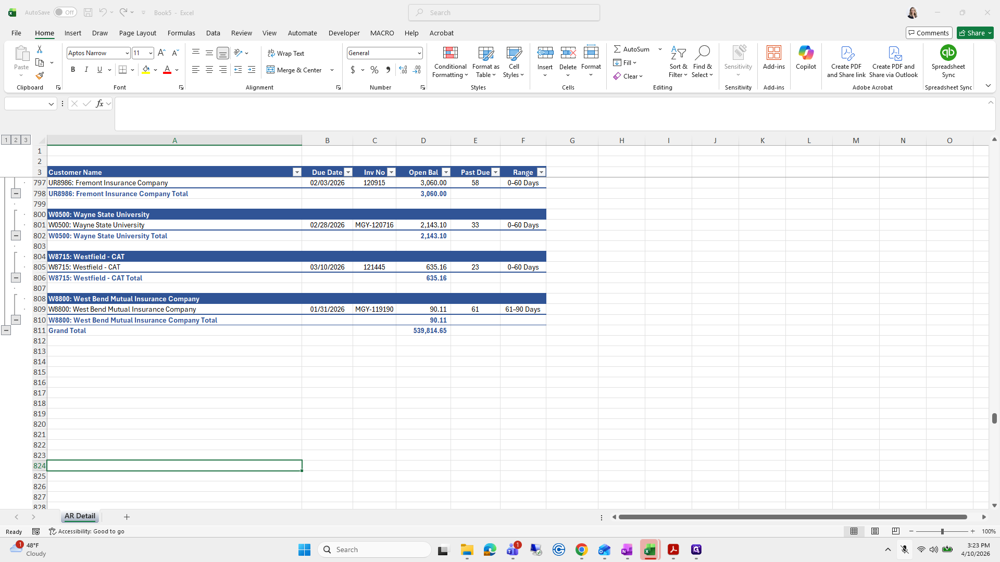Open Conditional Formatting menu
Screen dimensions: 1000x562
pyautogui.click(x=450, y=62)
